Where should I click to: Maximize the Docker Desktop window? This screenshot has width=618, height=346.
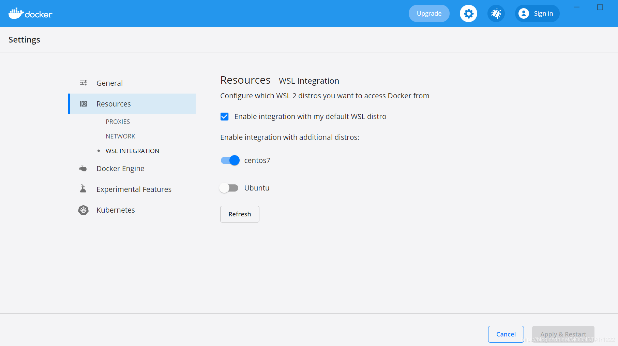click(x=600, y=7)
